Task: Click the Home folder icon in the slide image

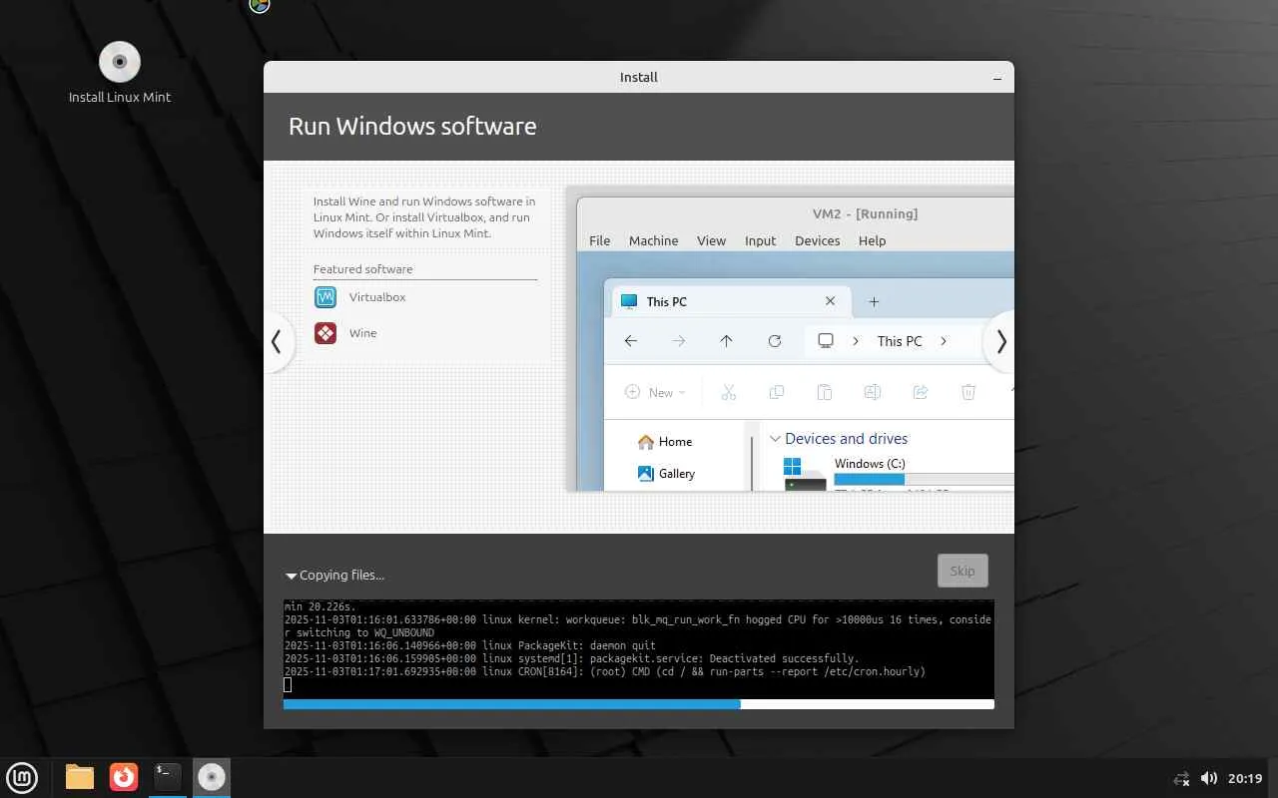Action: click(x=645, y=442)
